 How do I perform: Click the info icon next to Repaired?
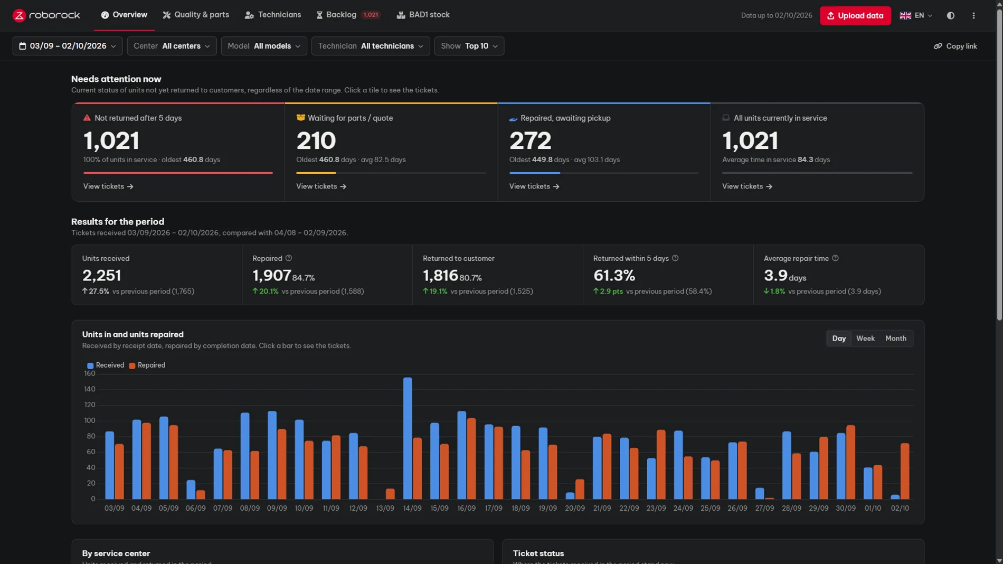point(288,258)
